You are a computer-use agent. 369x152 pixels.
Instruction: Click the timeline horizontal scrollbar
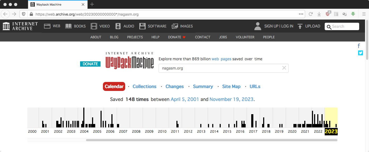click(x=212, y=140)
